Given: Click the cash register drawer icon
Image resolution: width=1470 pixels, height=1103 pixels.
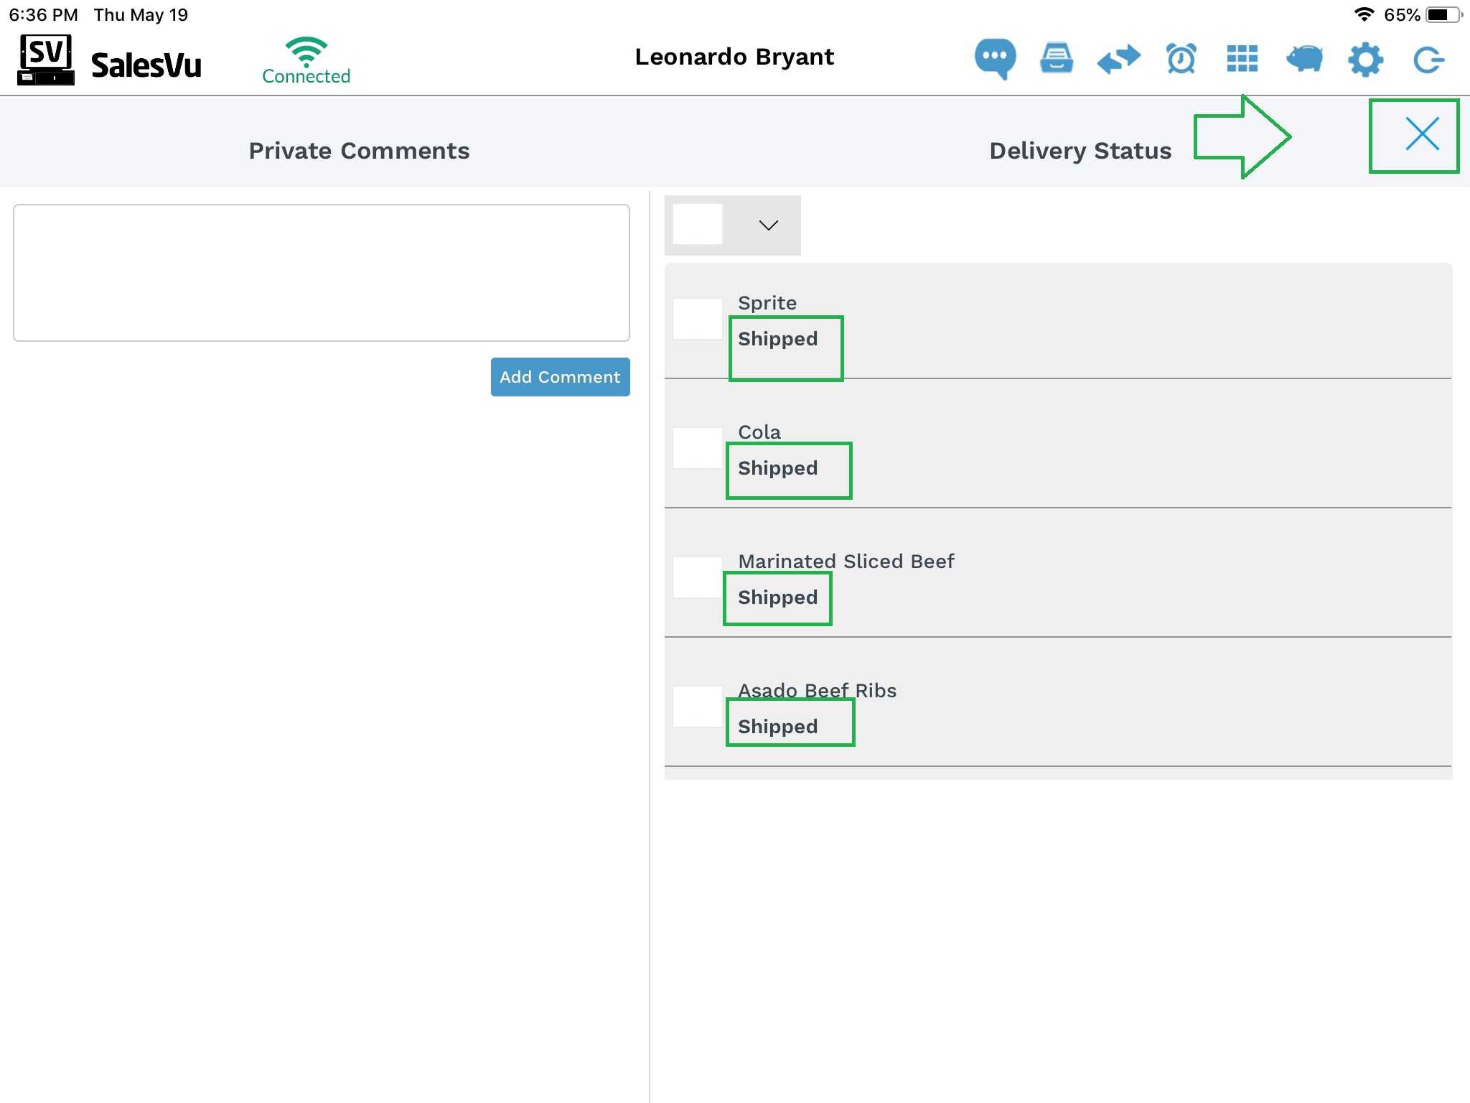Looking at the screenshot, I should [1057, 58].
